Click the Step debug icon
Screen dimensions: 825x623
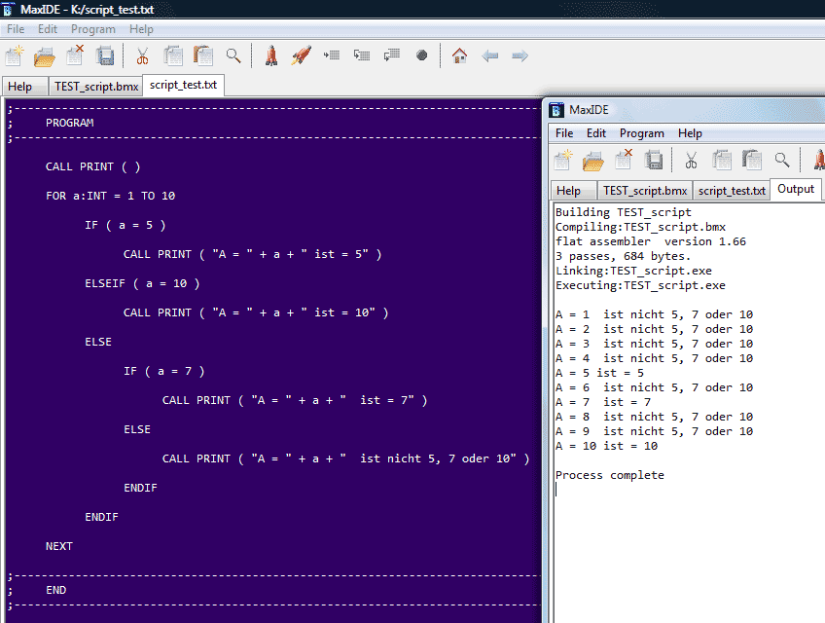332,55
